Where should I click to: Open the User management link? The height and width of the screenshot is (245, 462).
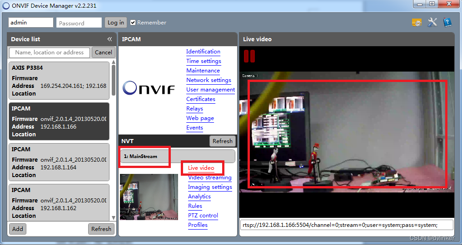(210, 90)
